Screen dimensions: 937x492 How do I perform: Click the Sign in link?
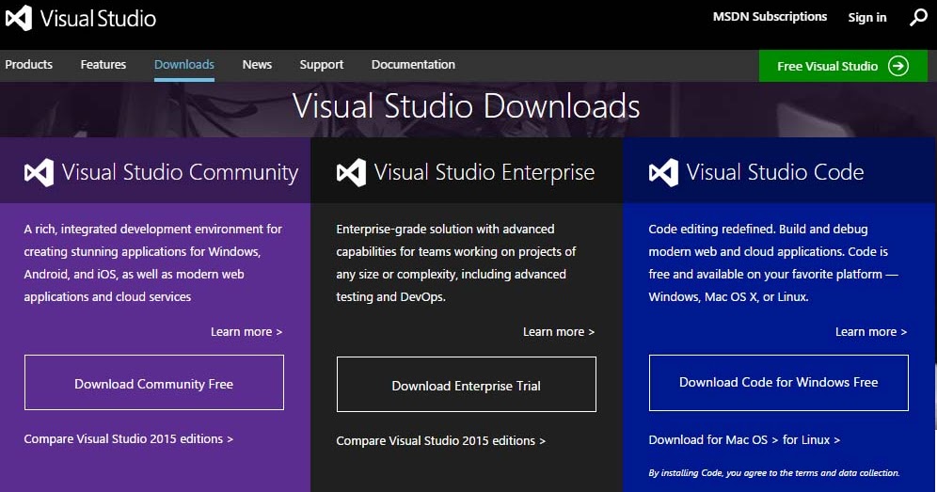tap(866, 17)
